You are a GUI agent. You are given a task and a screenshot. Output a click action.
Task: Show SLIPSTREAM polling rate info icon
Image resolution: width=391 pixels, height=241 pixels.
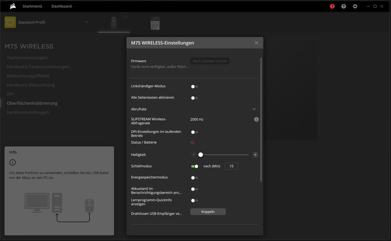tap(256, 119)
